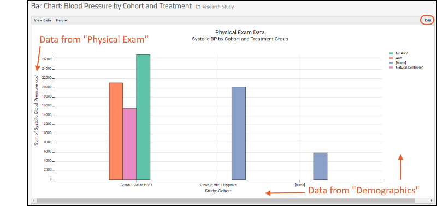The height and width of the screenshot is (206, 437).
Task: Select the green No ARV bar
Action: click(143, 117)
